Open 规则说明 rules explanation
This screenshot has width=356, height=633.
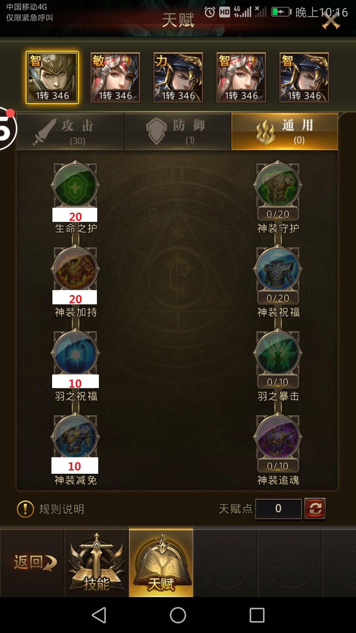(51, 509)
